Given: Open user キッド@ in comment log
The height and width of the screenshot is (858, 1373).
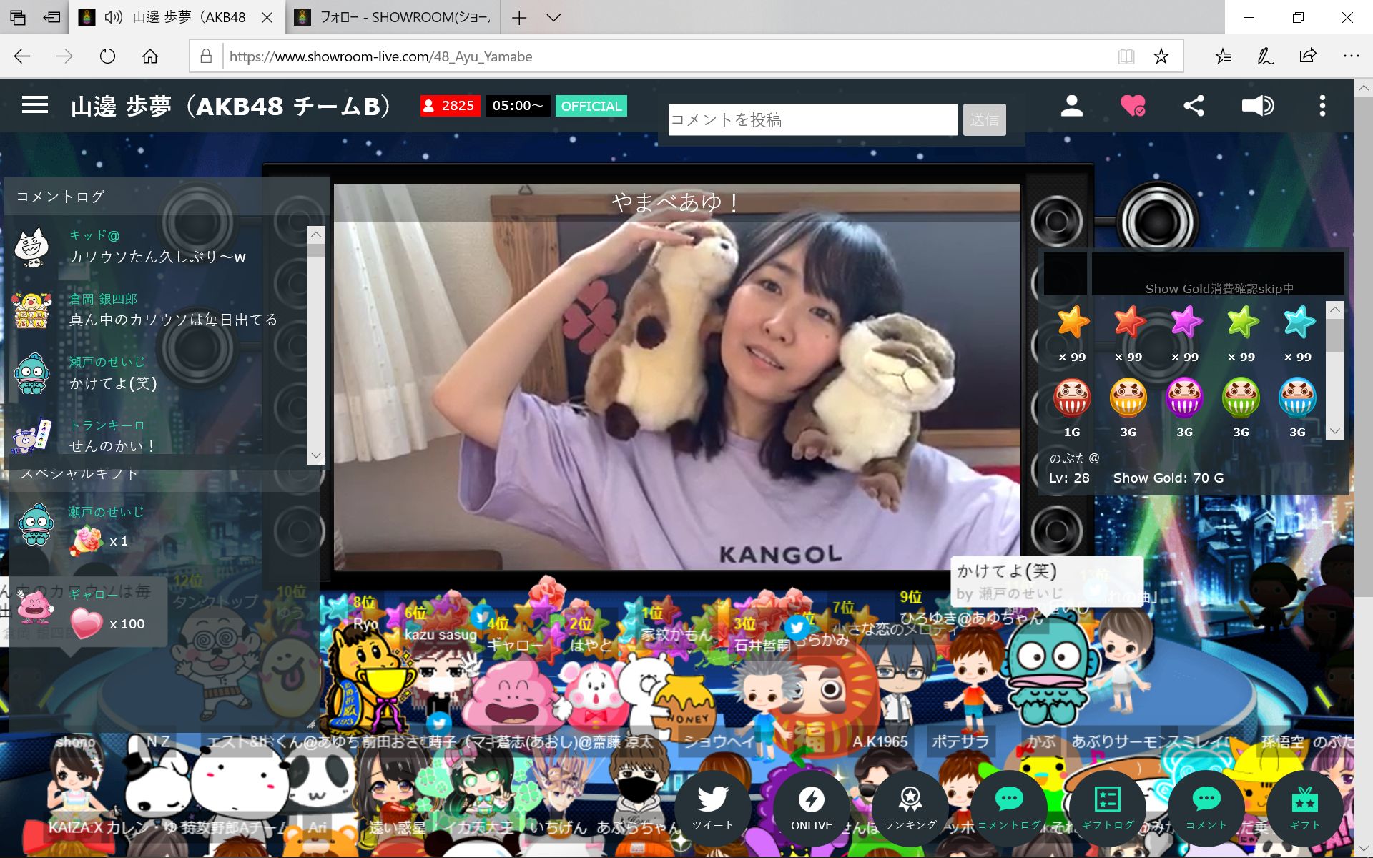Looking at the screenshot, I should click(94, 235).
